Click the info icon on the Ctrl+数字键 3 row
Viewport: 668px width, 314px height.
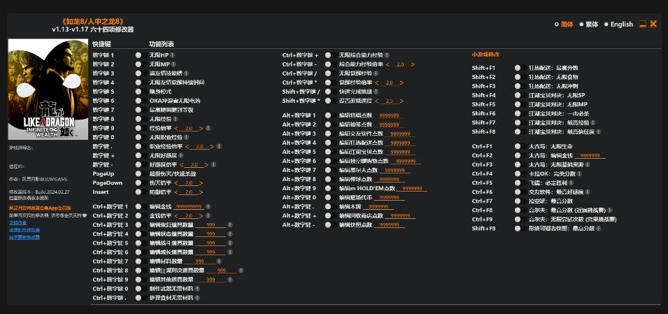point(229,224)
